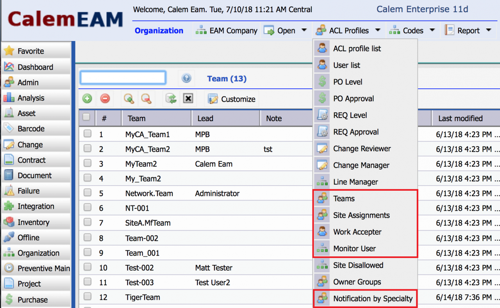Open the Report dropdown menu
500x308 pixels.
pyautogui.click(x=468, y=30)
